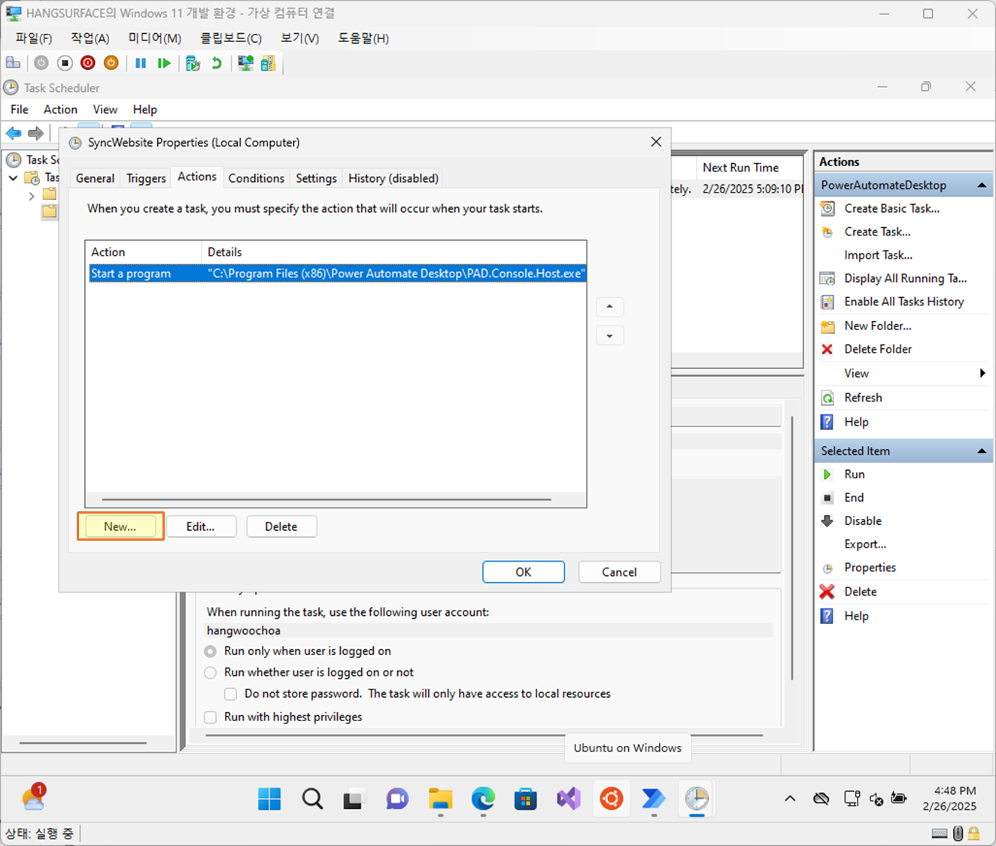Open File Explorer from taskbar
Screen dimensions: 996x846
(441, 799)
